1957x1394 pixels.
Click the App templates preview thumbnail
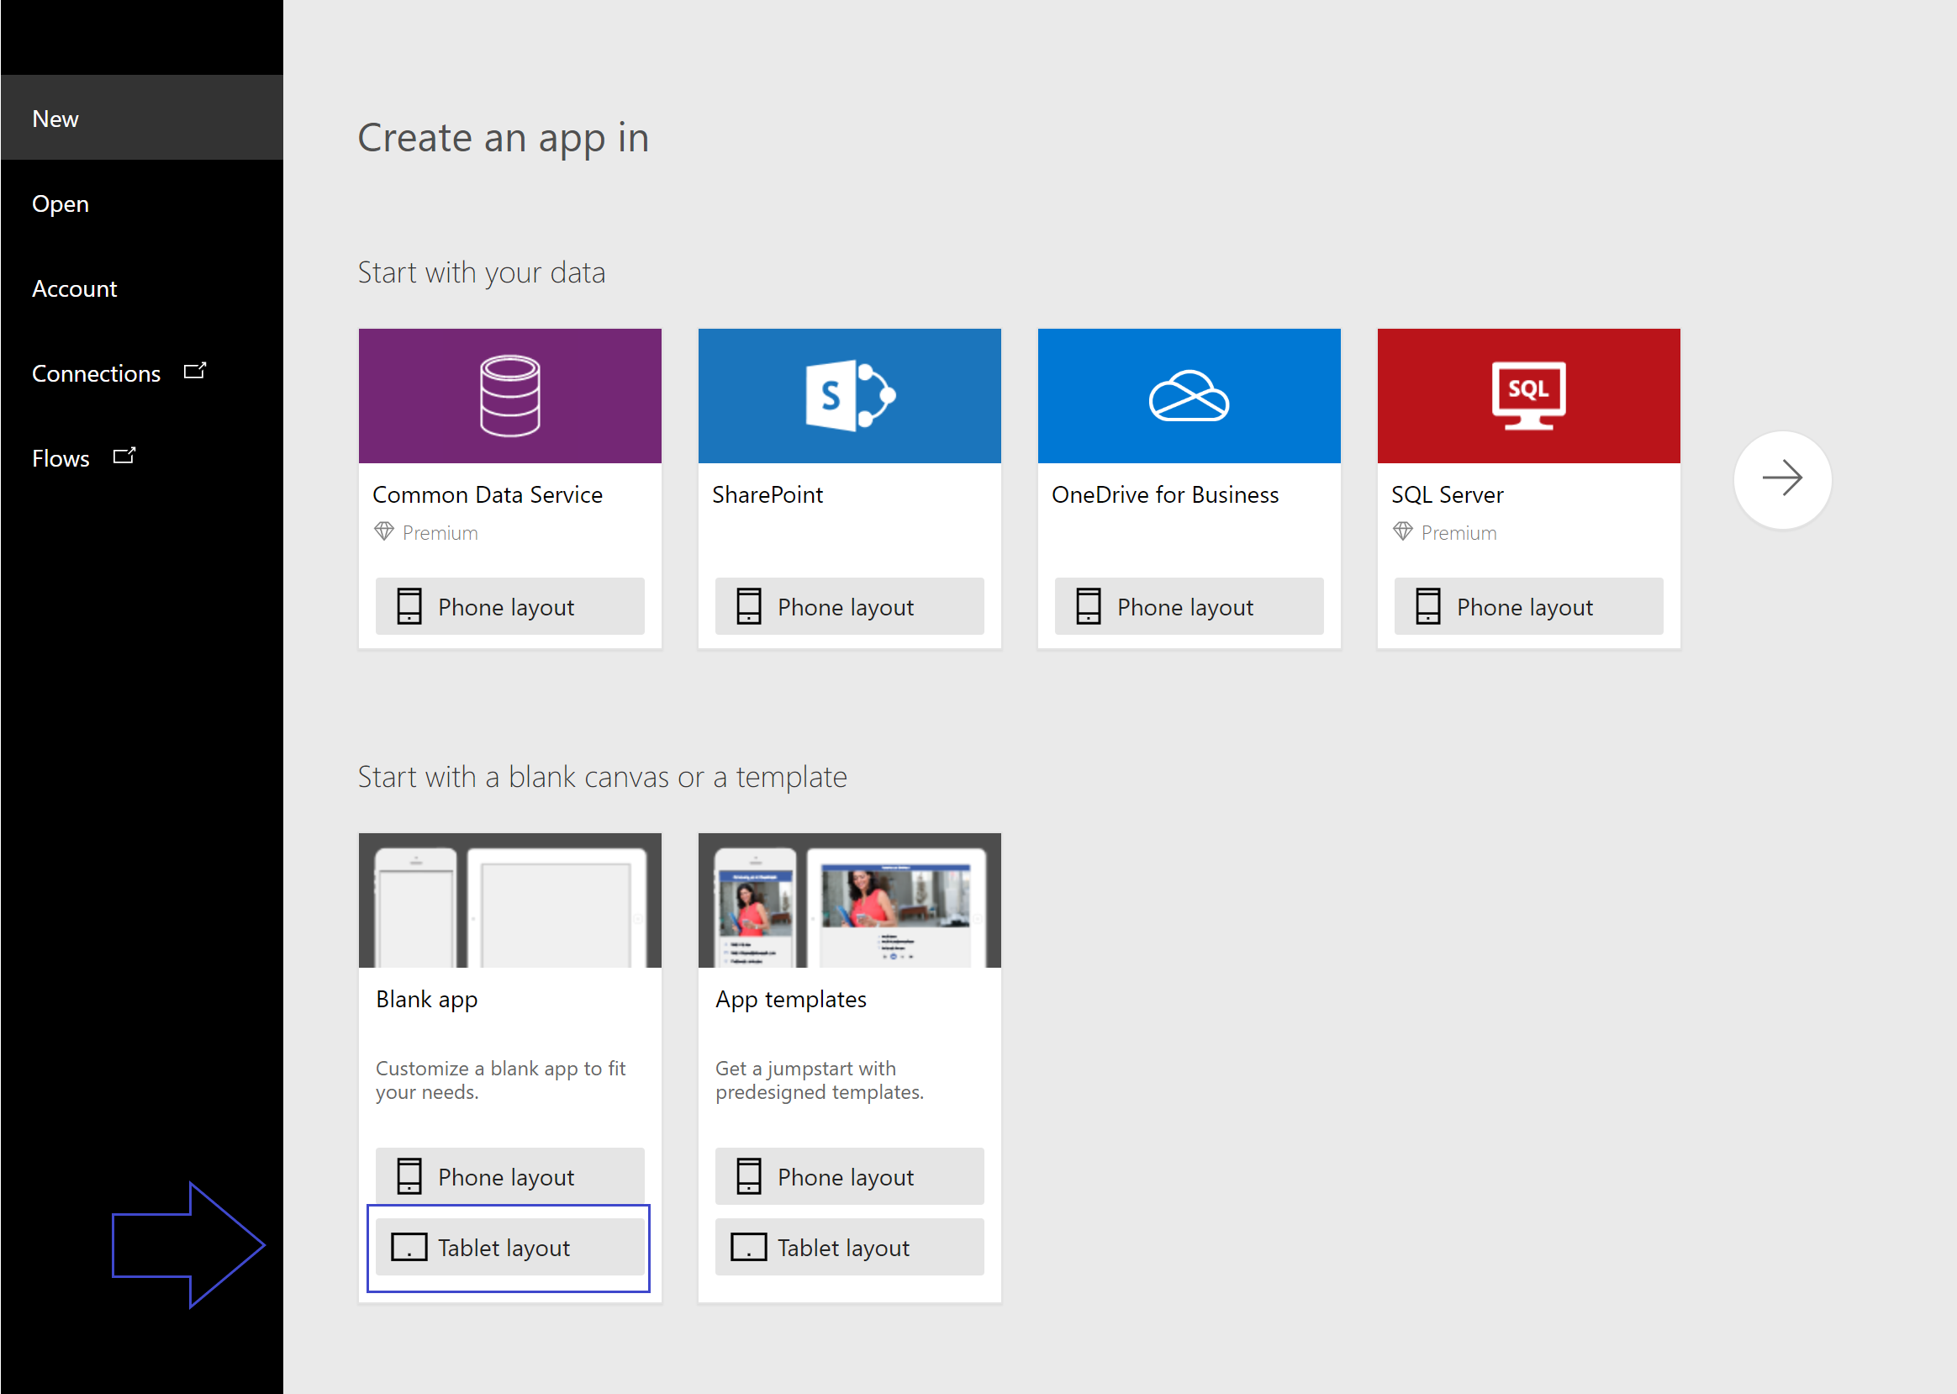point(850,900)
